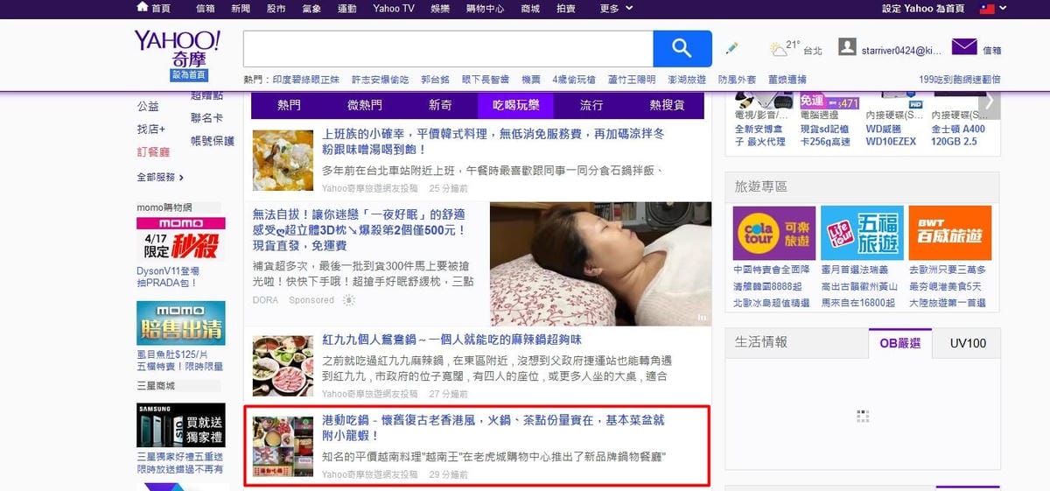Open 股市 in the top navigation bar
This screenshot has width=1050, height=491.
[276, 9]
